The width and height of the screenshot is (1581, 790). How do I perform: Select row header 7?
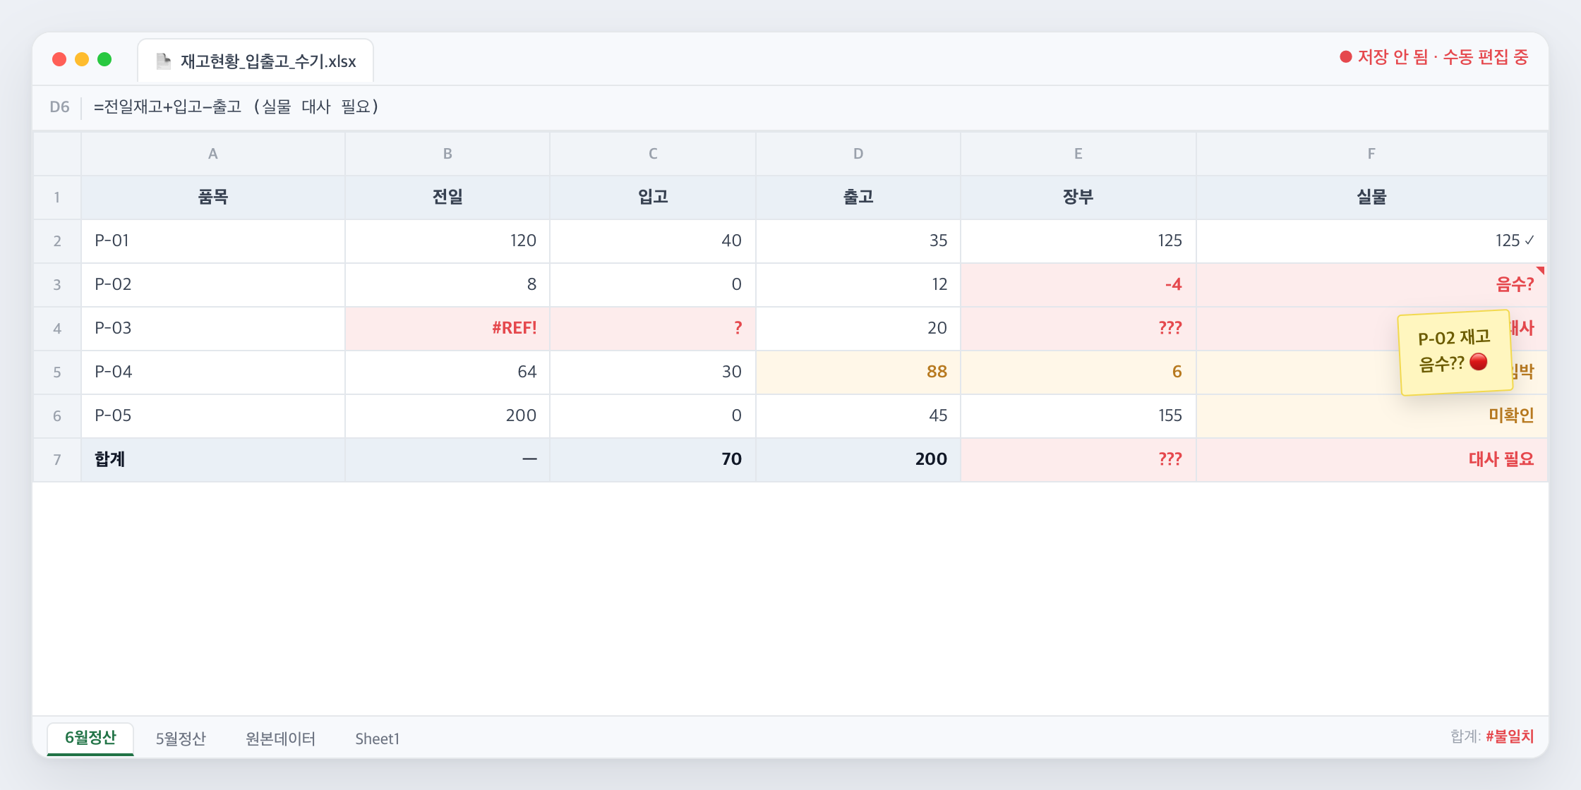(x=57, y=459)
